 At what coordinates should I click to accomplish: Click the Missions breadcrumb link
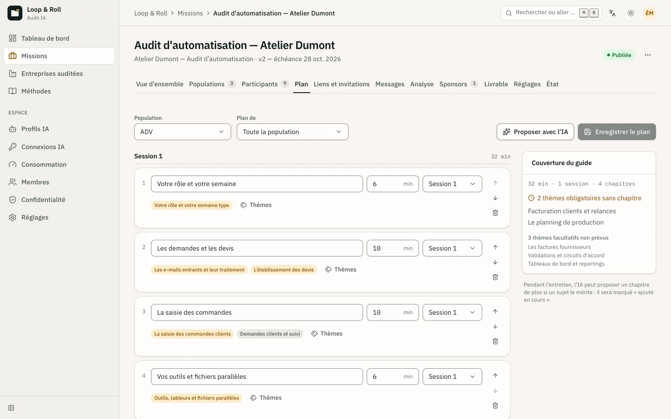pyautogui.click(x=190, y=13)
